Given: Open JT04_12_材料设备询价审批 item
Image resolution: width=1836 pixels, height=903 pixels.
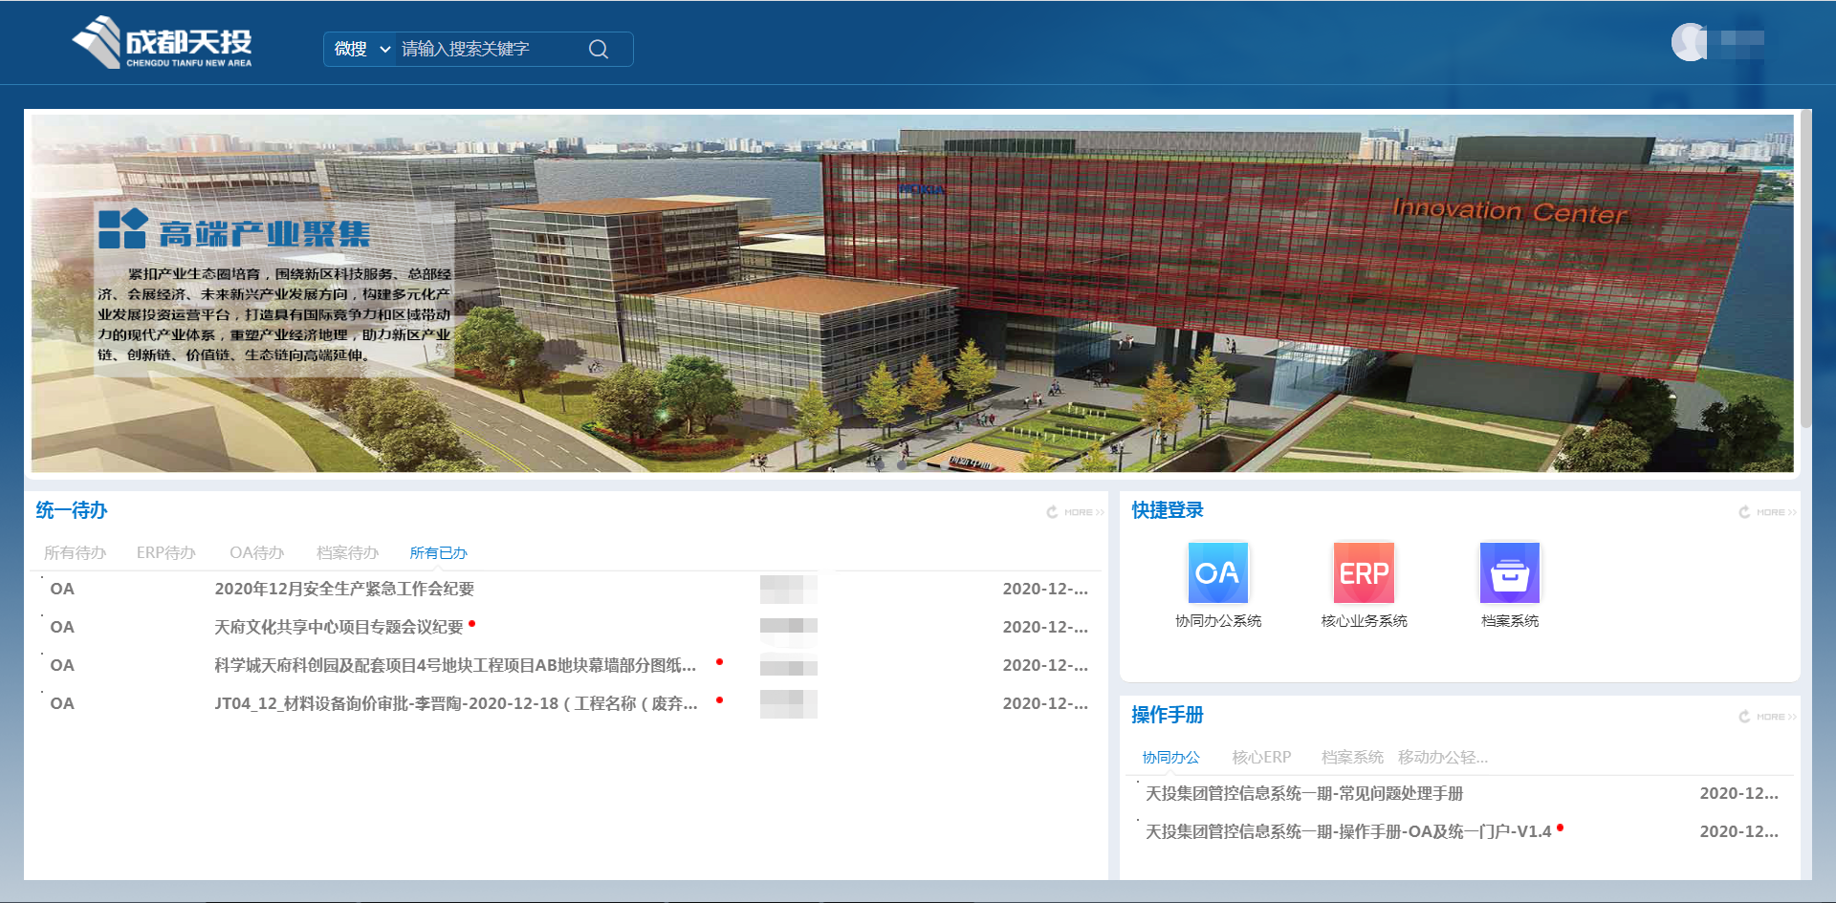Looking at the screenshot, I should click(456, 703).
